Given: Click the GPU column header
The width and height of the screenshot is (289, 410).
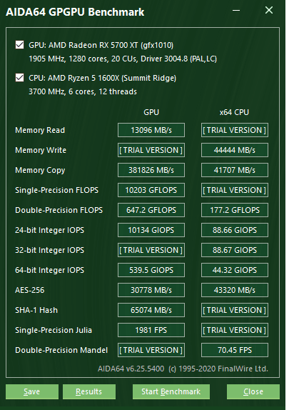Looking at the screenshot, I should 151,112.
